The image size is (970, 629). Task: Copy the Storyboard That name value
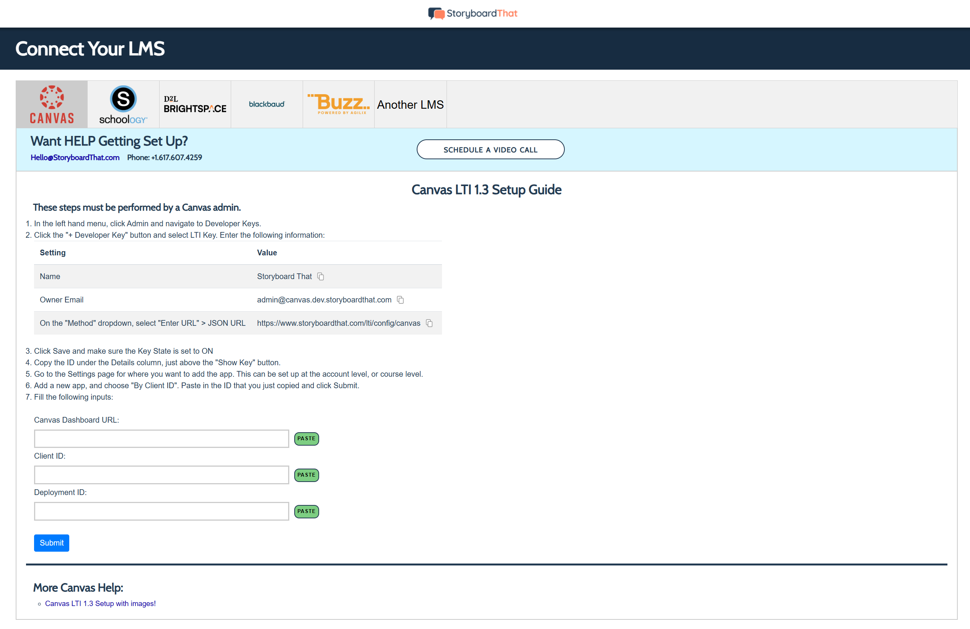tap(321, 276)
